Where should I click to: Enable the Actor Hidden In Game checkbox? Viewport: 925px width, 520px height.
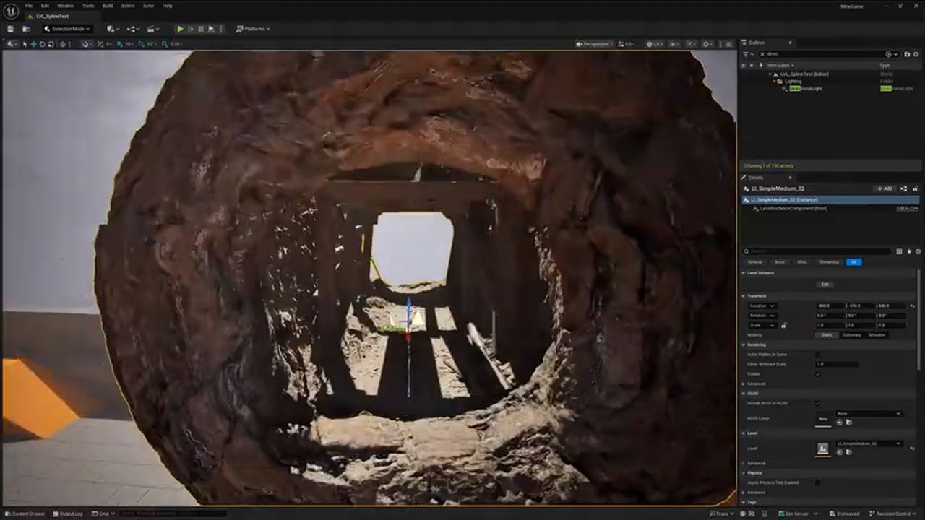(x=818, y=355)
